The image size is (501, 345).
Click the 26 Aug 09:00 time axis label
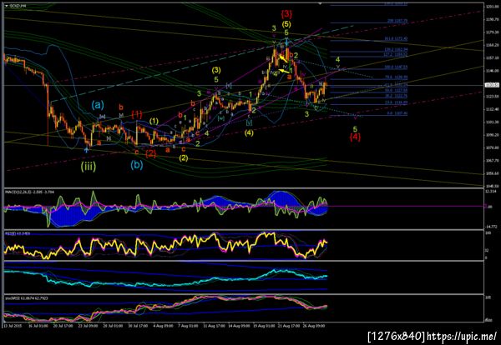pyautogui.click(x=315, y=326)
